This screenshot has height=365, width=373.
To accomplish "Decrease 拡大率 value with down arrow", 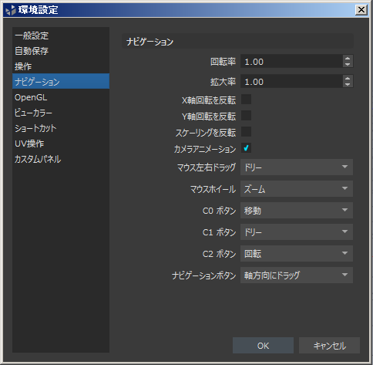I will pyautogui.click(x=348, y=84).
